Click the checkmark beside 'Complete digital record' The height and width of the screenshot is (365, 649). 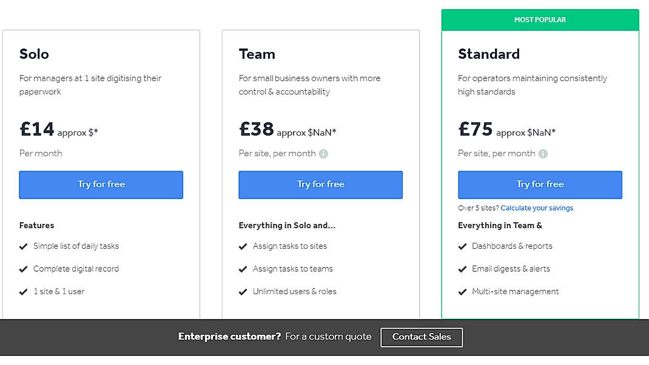pos(23,269)
